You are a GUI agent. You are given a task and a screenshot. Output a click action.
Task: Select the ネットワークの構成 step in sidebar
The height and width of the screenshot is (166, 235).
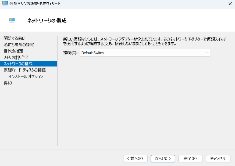click(29, 64)
